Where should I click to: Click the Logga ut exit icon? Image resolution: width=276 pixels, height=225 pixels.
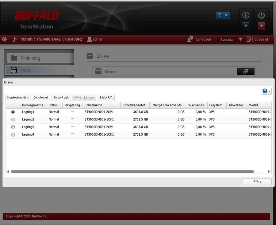[x=249, y=39]
